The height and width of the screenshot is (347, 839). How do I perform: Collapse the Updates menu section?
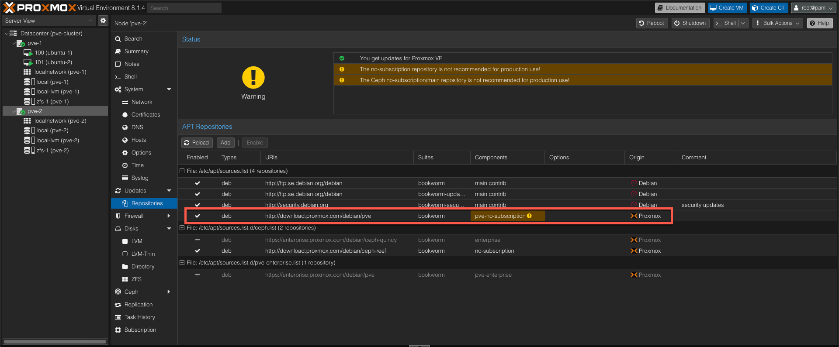point(169,191)
